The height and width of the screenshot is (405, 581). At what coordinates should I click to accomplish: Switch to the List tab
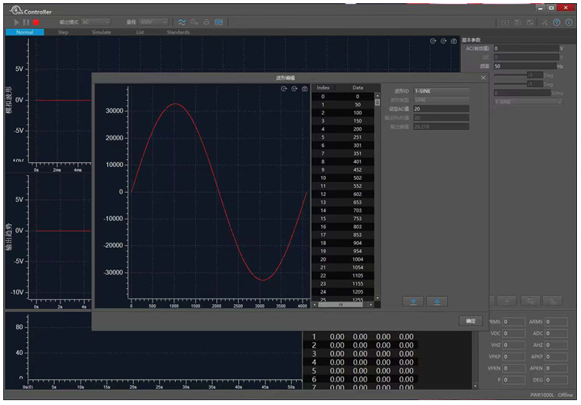(x=140, y=32)
